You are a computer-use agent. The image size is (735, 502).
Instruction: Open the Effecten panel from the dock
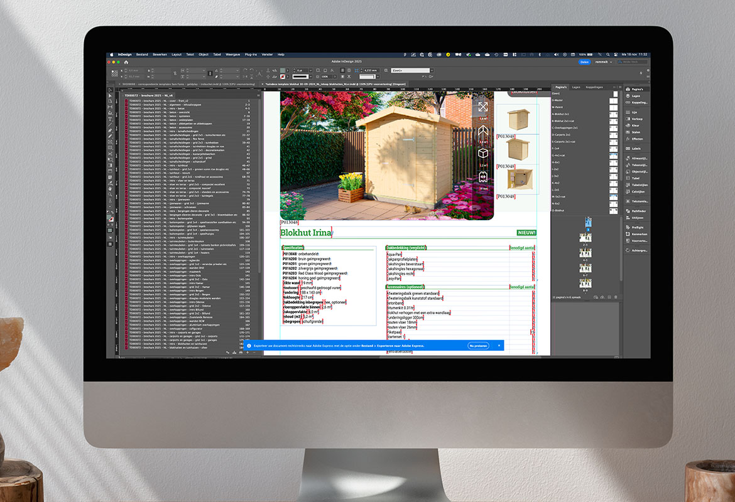pyautogui.click(x=636, y=139)
